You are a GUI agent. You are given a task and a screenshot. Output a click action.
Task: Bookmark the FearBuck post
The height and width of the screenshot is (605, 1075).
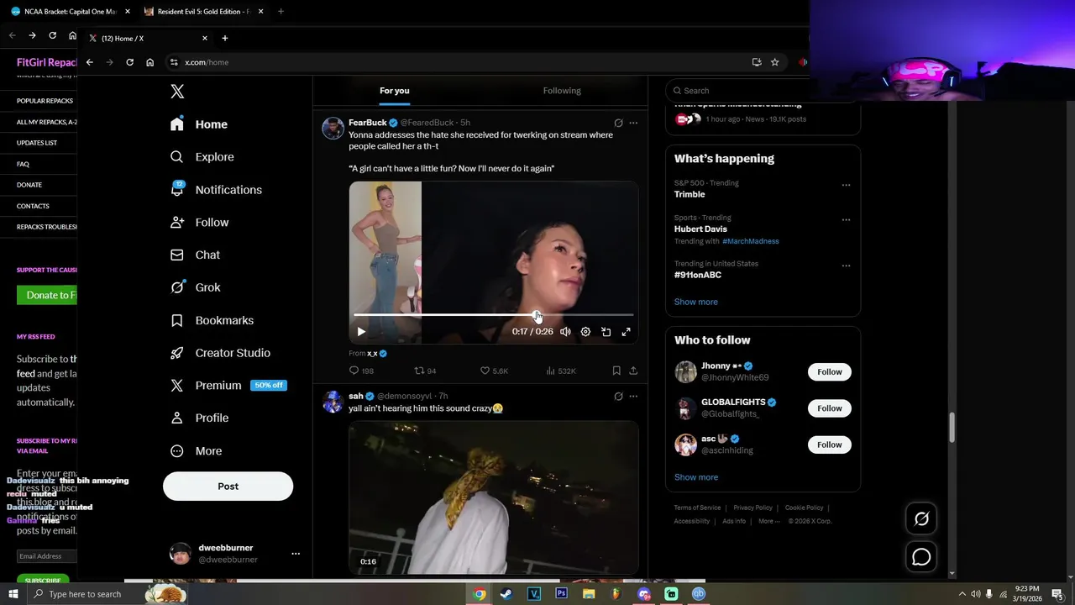[616, 371]
